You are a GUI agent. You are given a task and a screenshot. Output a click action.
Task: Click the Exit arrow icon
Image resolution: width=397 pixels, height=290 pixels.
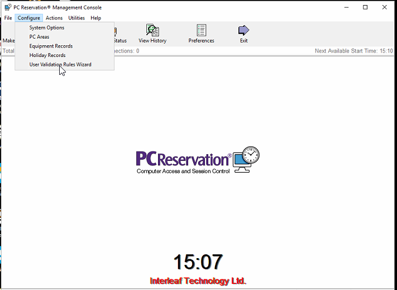point(243,30)
